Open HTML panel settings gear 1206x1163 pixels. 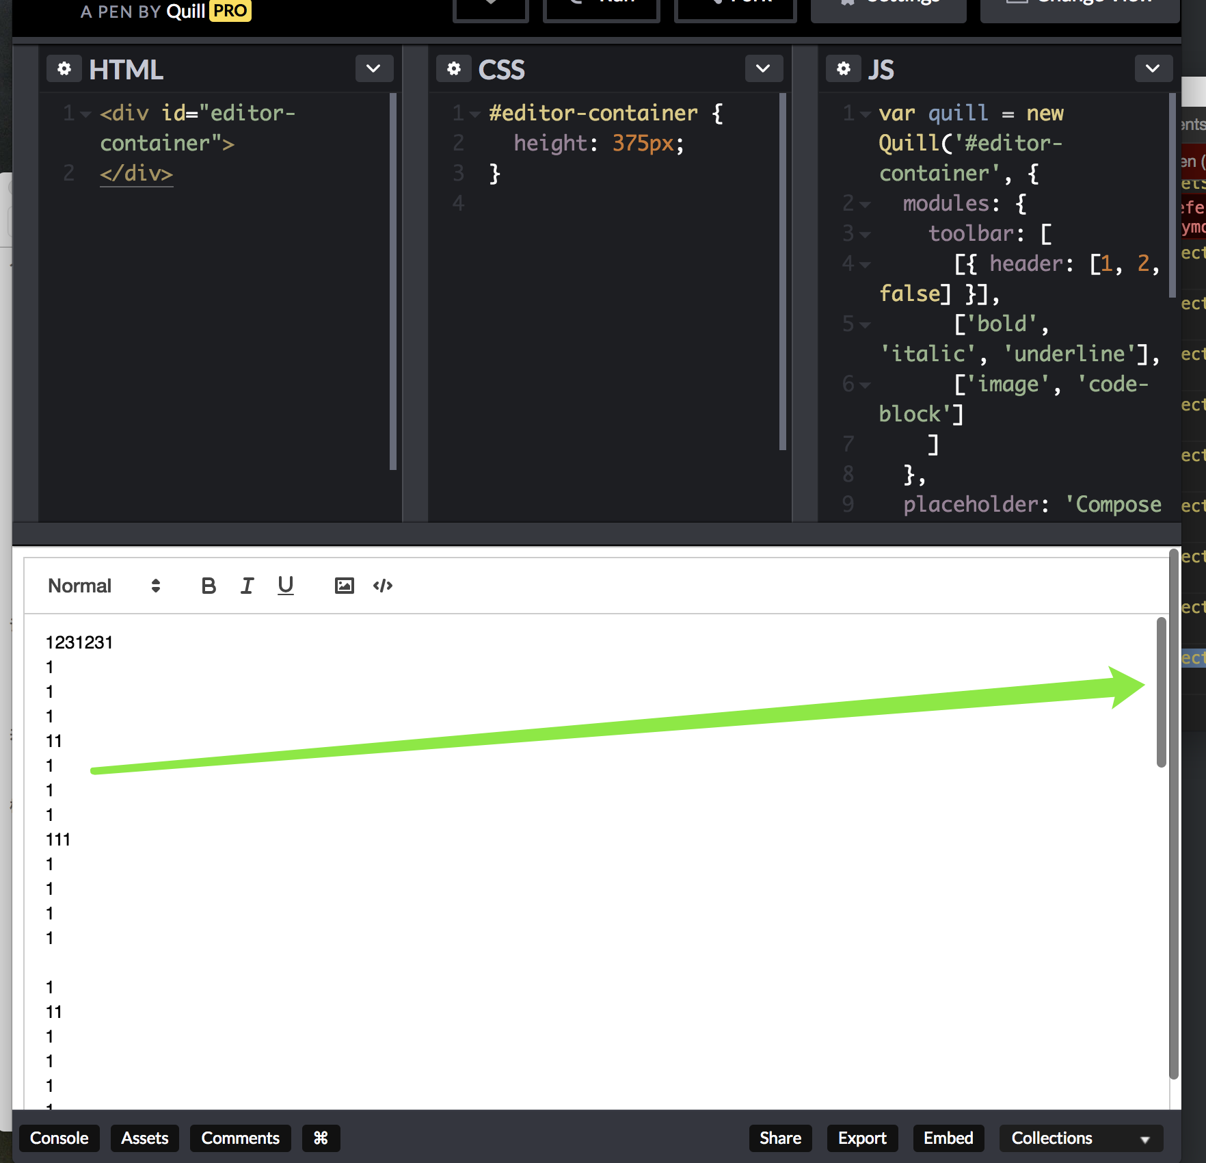[x=64, y=68]
